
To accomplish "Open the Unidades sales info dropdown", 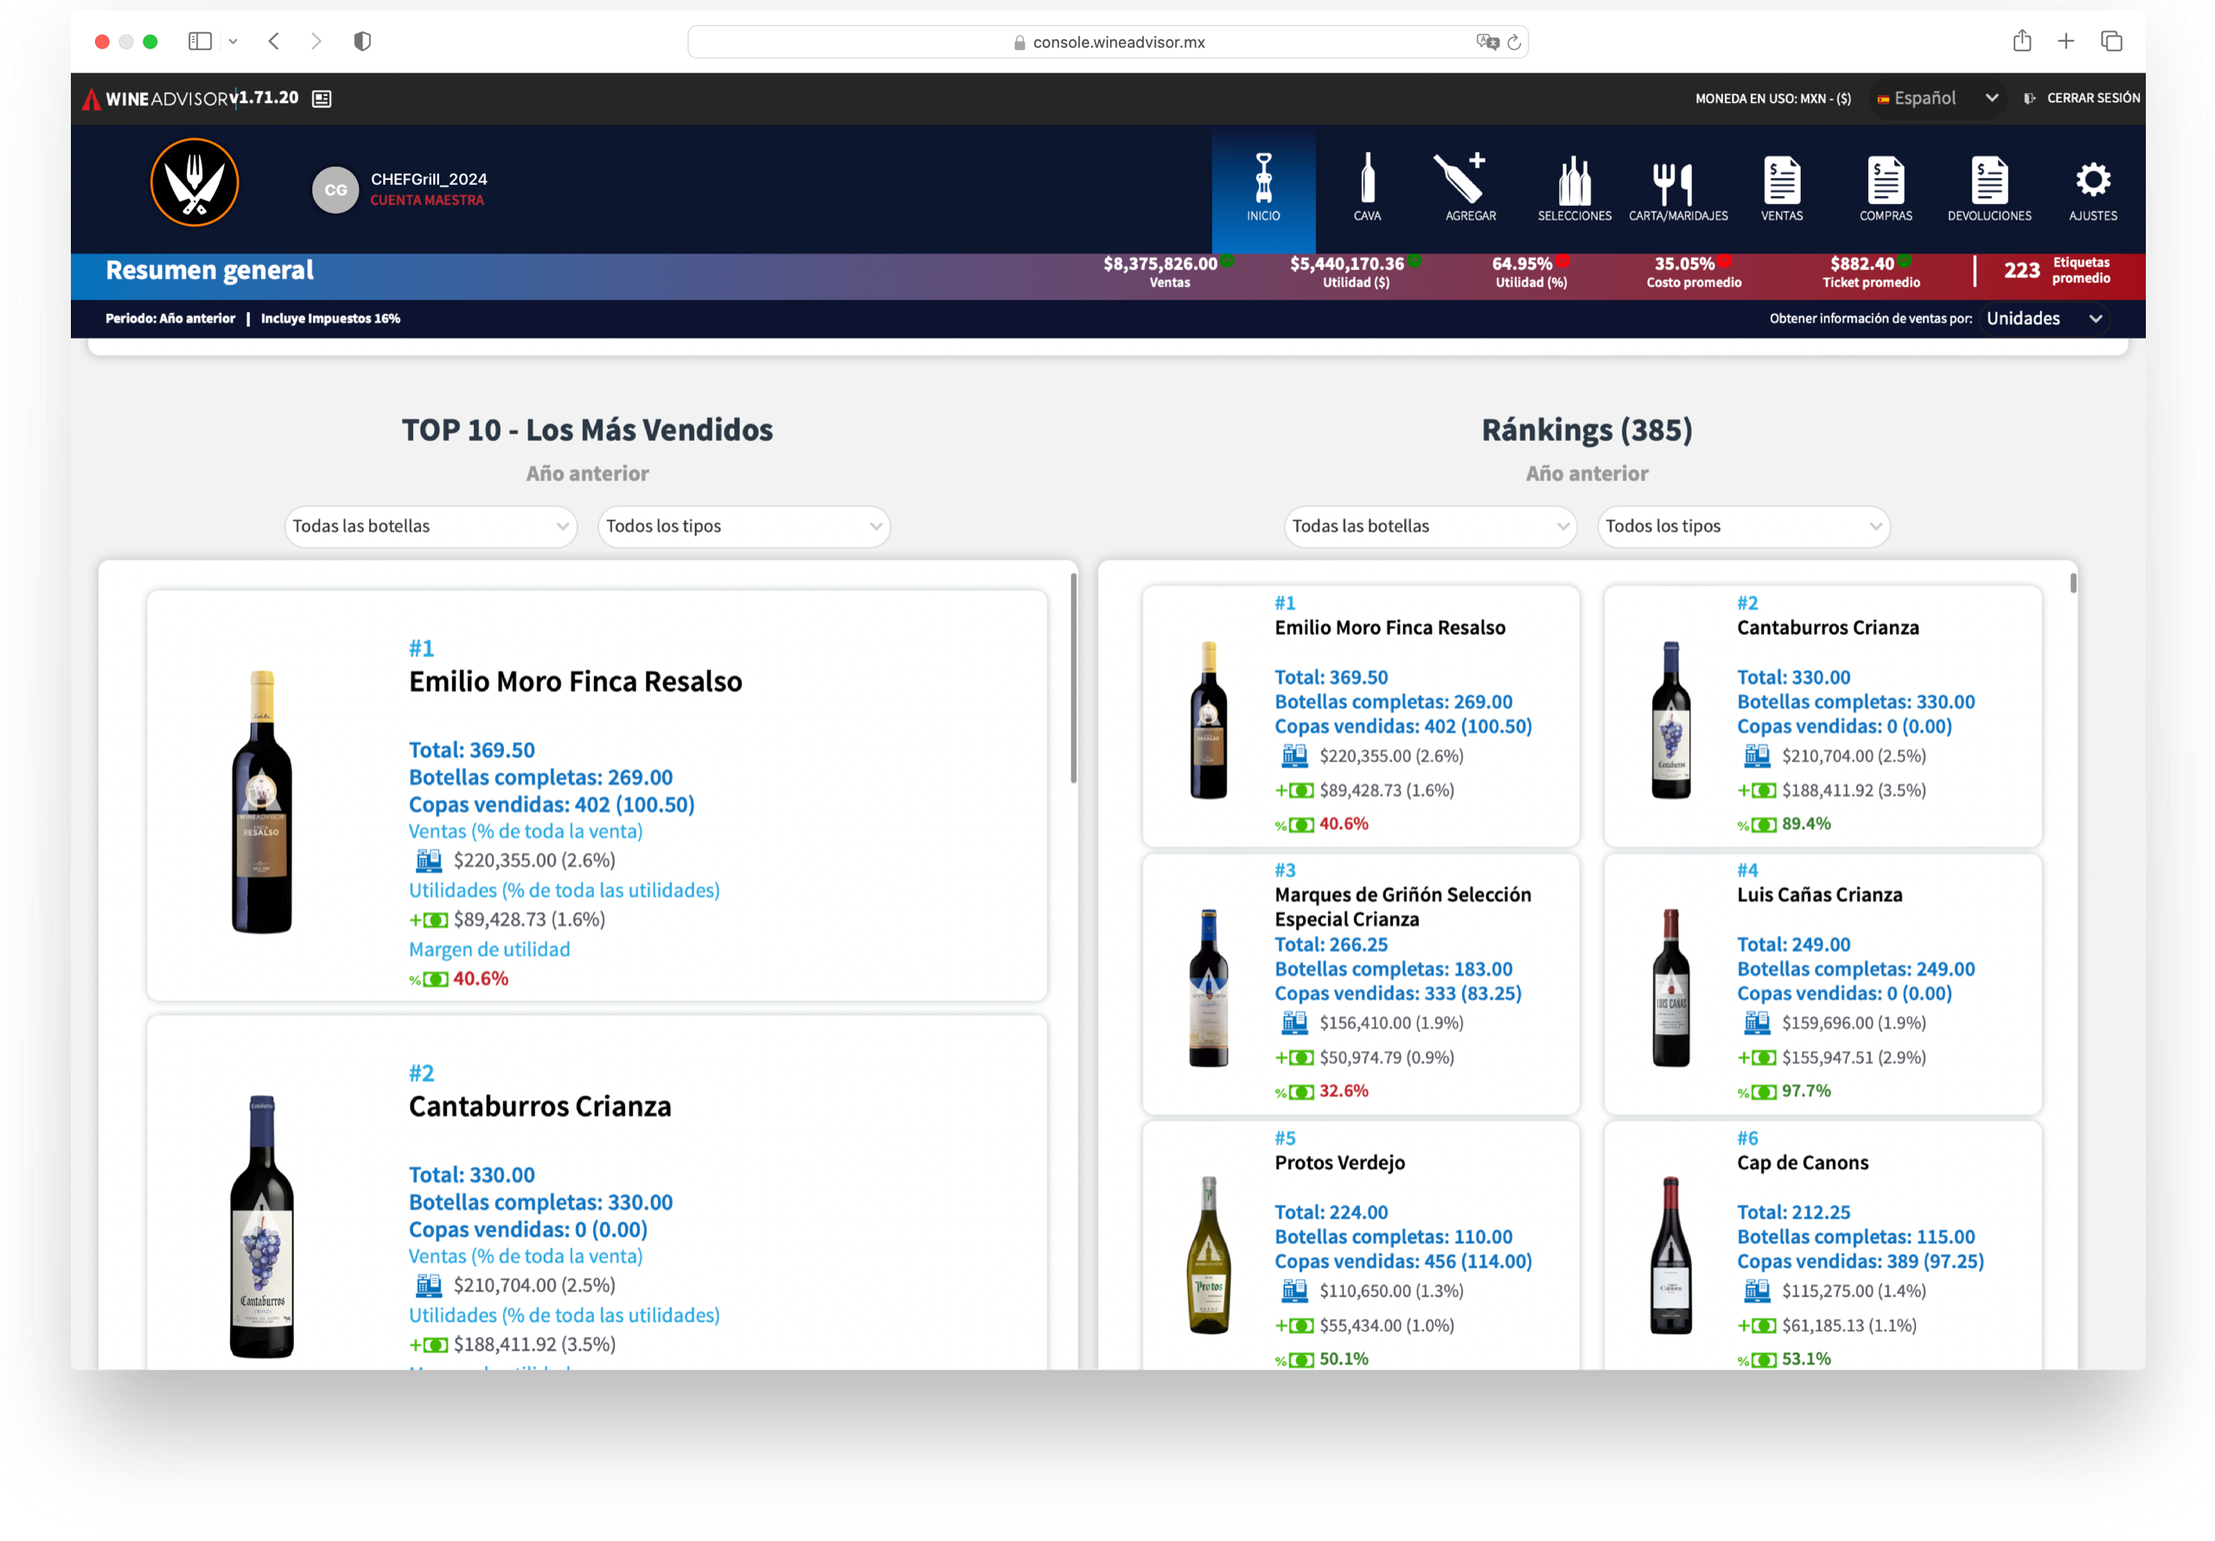I will coord(2044,318).
